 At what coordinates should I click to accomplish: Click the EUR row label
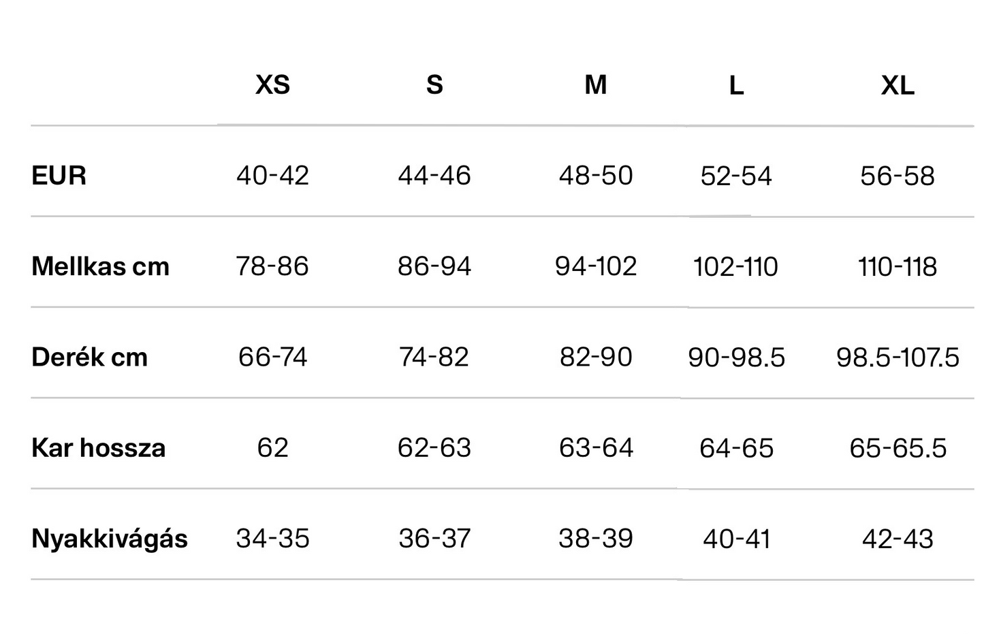[x=59, y=176]
